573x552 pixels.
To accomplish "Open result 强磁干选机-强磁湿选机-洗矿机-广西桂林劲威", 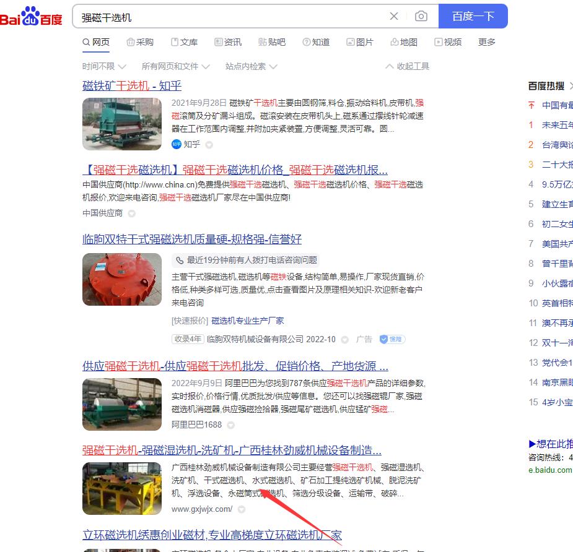I will click(232, 451).
